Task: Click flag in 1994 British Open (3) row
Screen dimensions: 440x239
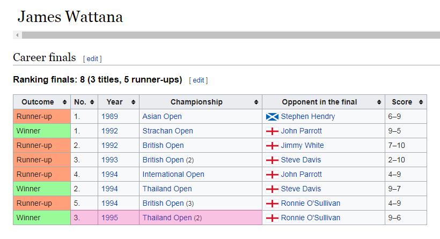Action: [x=272, y=203]
